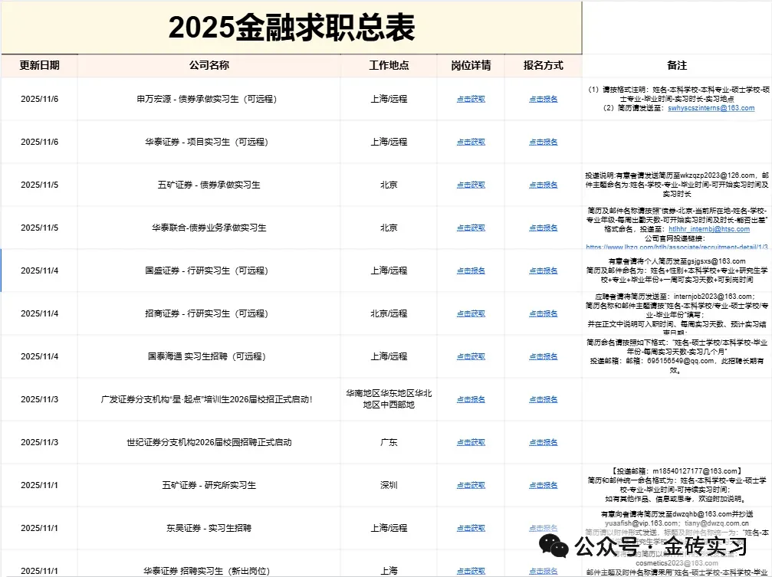Open 点击获取 link for 招商证券 行研实习生
772x577 pixels.
[471, 313]
